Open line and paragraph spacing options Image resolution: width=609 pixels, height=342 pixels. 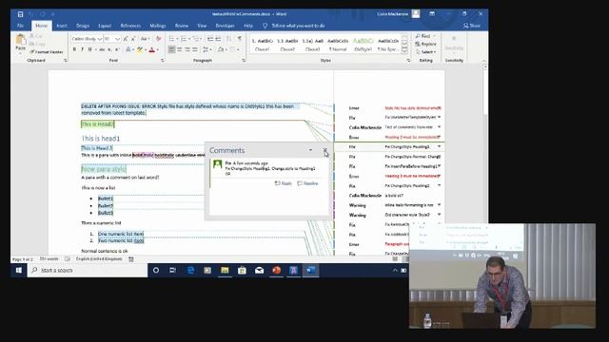pyautogui.click(x=207, y=49)
